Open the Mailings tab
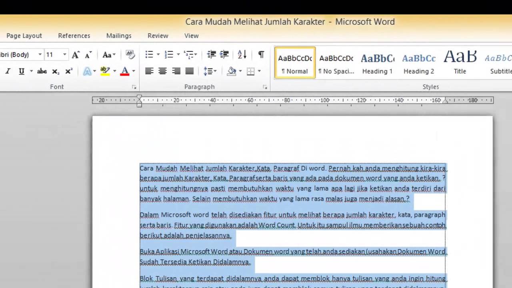512x288 pixels. [119, 36]
